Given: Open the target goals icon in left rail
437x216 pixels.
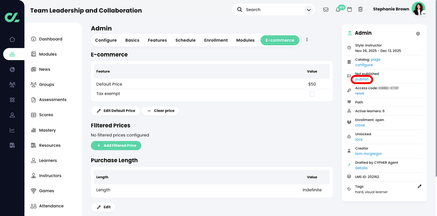Looking at the screenshot, I should (x=12, y=70).
